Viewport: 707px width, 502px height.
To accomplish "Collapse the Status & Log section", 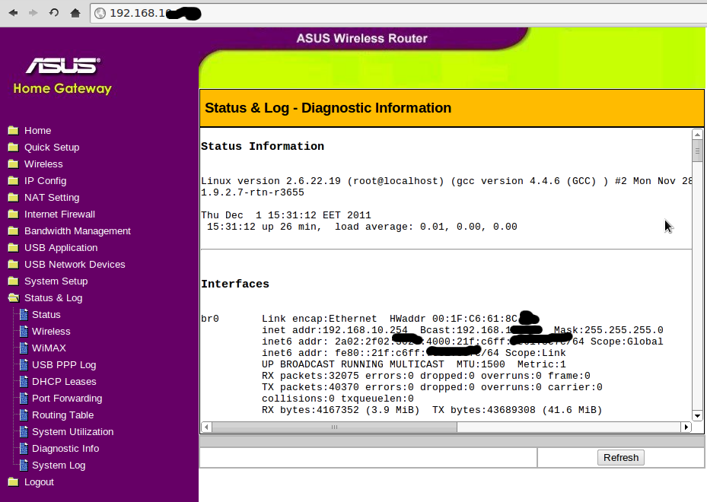I will click(53, 298).
